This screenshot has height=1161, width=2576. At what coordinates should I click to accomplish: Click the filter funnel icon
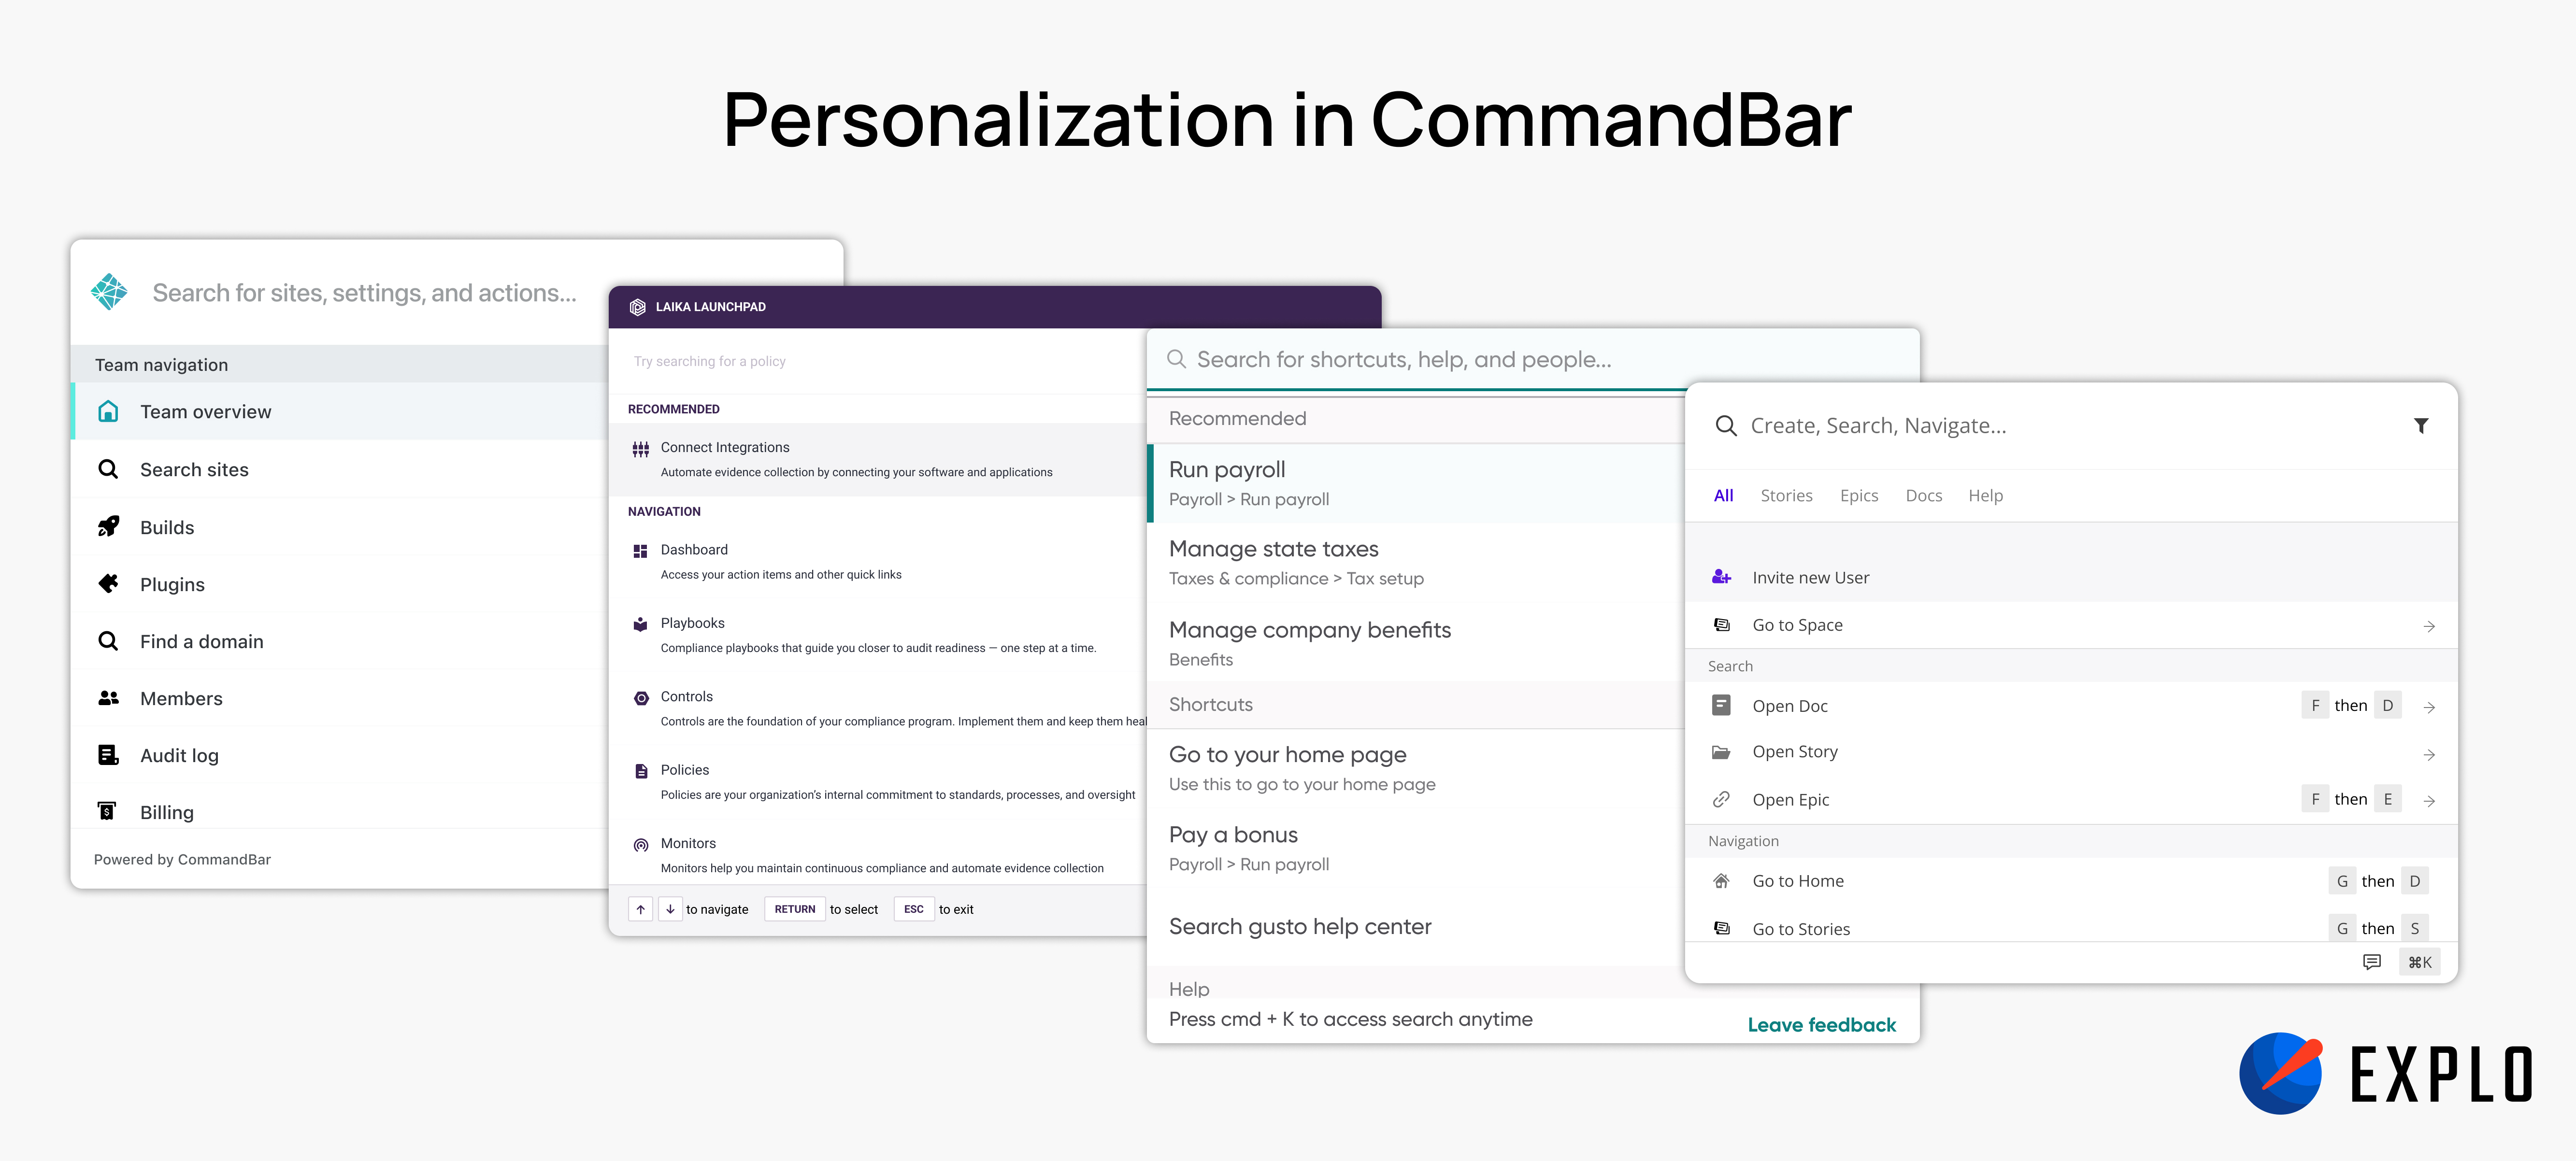pos(2420,426)
